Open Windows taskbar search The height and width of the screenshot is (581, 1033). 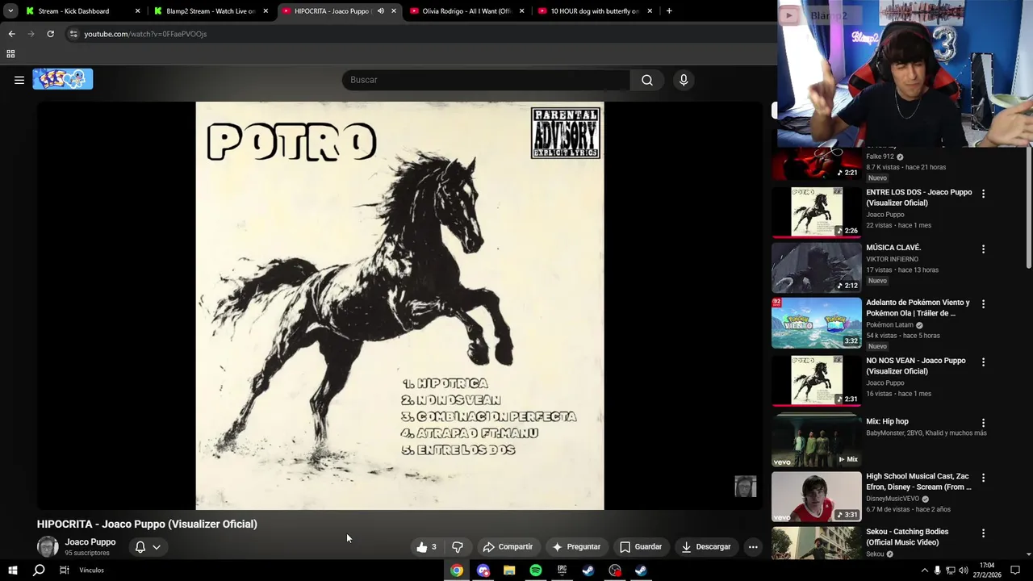38,571
